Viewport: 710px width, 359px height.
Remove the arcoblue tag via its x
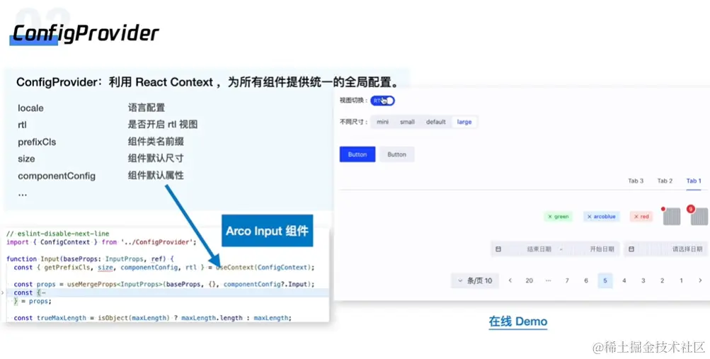click(589, 217)
